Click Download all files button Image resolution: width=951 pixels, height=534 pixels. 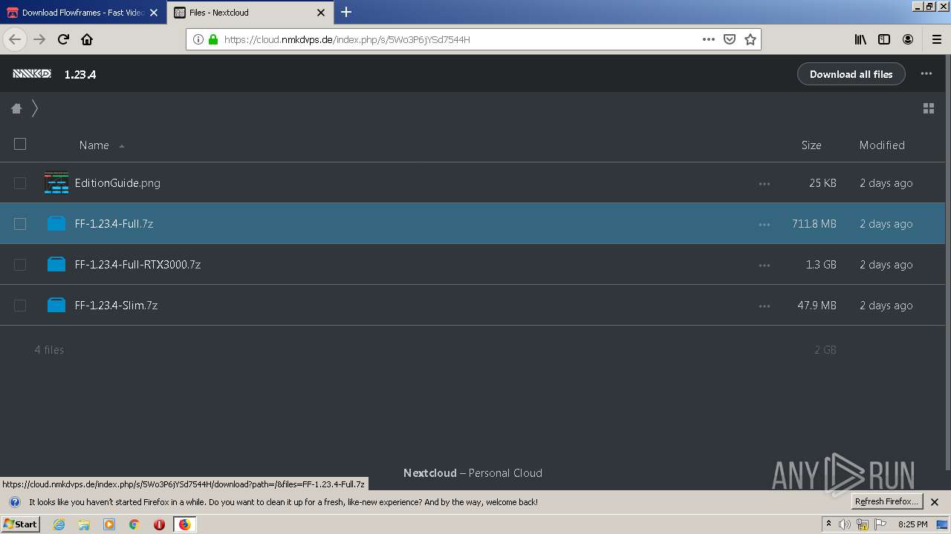point(851,74)
